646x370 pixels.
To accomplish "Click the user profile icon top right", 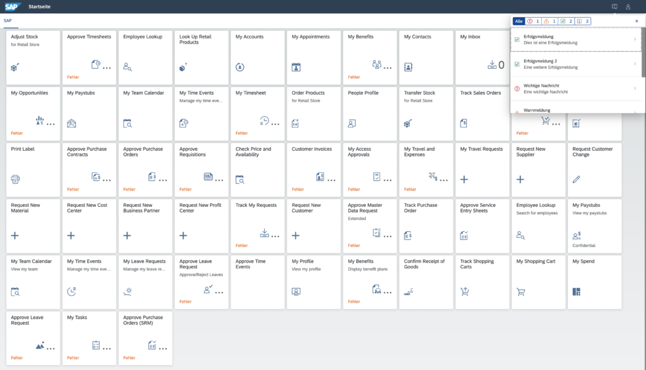I will 628,6.
